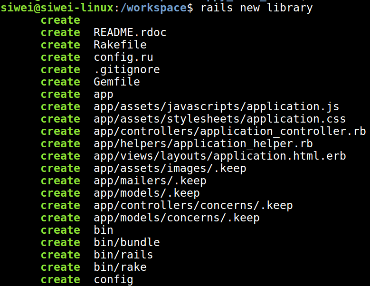Viewport: 370px width, 286px height.
Task: Click the app/assets/images/.keep path
Action: 170,169
